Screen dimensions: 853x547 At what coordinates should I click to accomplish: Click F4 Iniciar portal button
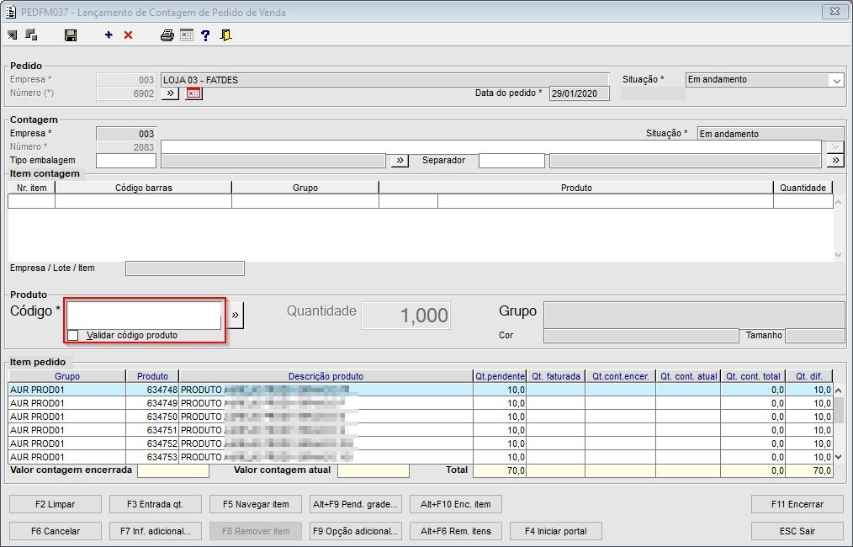click(555, 531)
